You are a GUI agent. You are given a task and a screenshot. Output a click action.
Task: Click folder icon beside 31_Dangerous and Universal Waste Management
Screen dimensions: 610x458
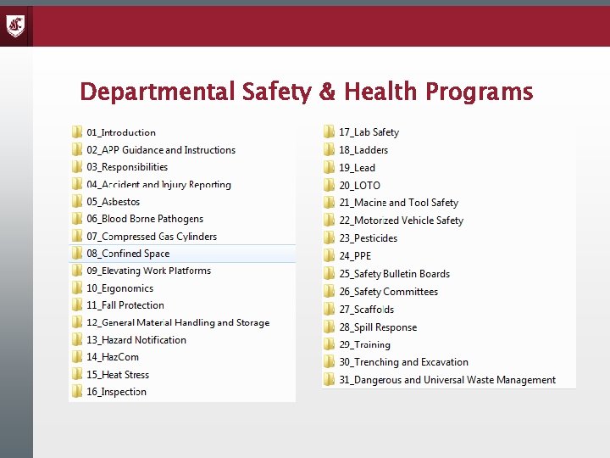tap(329, 379)
